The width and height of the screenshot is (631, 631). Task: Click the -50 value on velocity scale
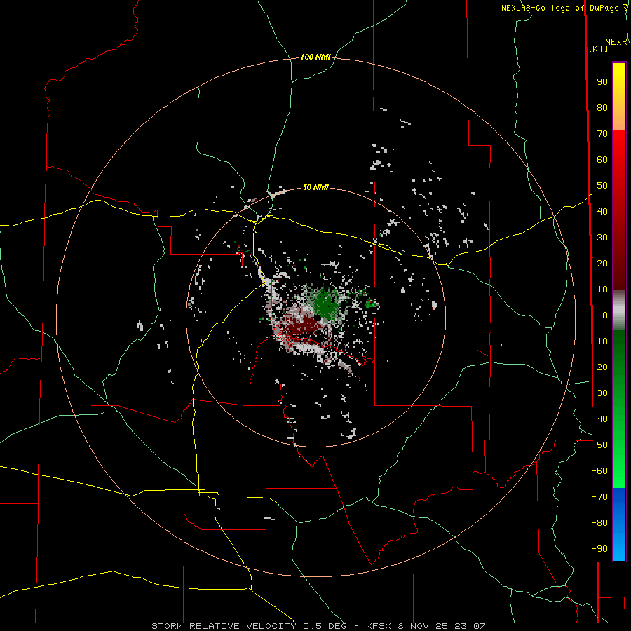[599, 445]
